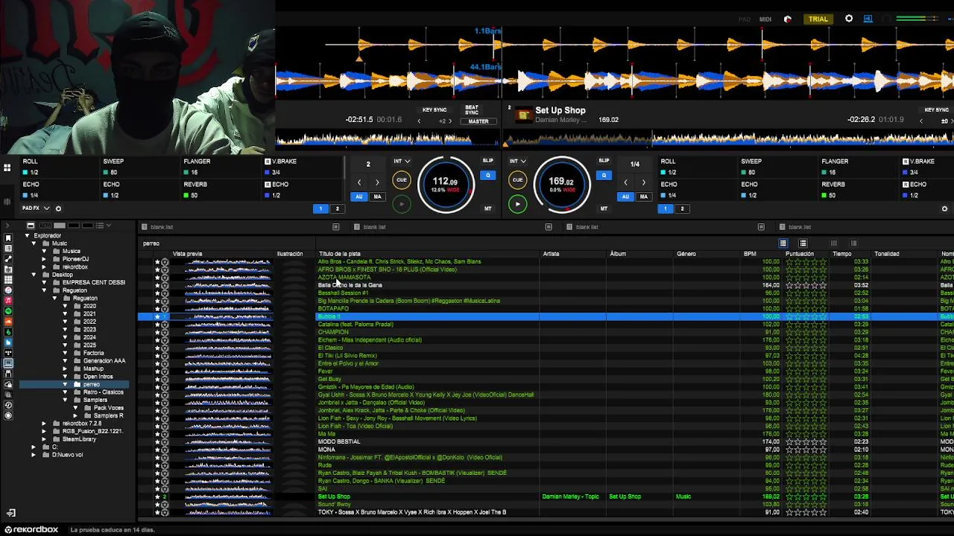Screen dimensions: 954x536
Task: Toggle SLIP on the right deck
Action: (604, 161)
